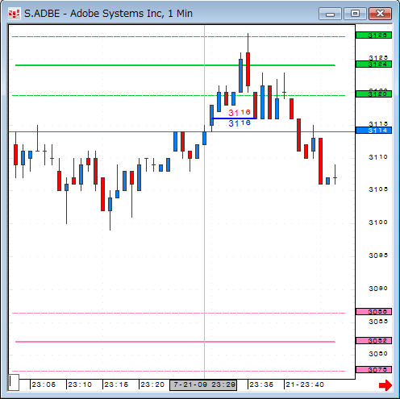400x399 pixels.
Task: Click the 23:35 time axis label
Action: tap(261, 384)
